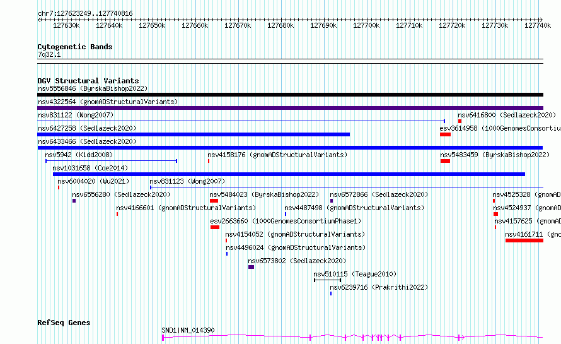The width and height of the screenshot is (561, 344).
Task: Click the nsv5942 thin blue span line
Action: [x=112, y=161]
